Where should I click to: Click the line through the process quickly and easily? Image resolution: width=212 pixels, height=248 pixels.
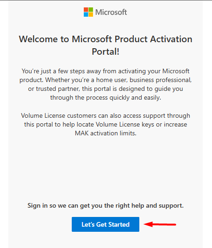(106, 98)
